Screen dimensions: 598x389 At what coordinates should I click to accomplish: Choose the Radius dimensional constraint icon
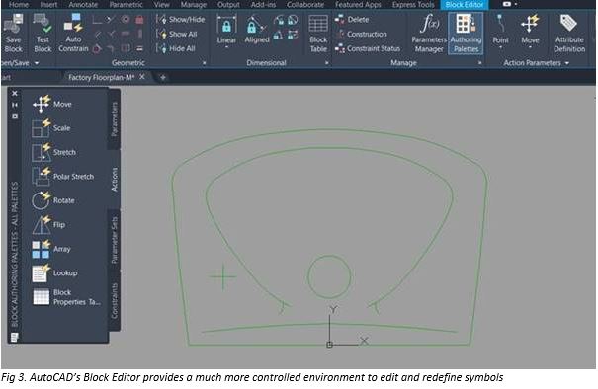tap(279, 20)
